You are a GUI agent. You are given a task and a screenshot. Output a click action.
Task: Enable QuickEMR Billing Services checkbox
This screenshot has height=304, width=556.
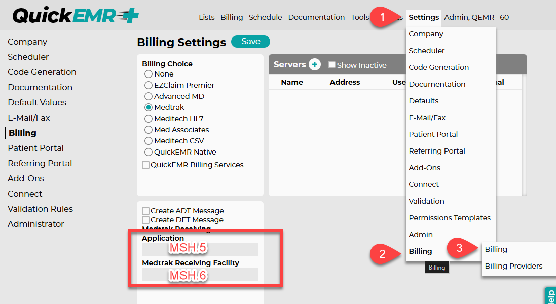[146, 165]
